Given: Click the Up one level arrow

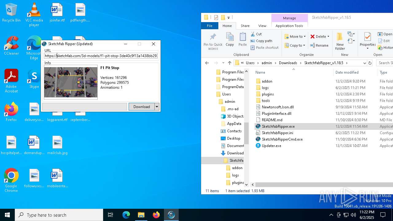Looking at the screenshot, I should pos(230,63).
